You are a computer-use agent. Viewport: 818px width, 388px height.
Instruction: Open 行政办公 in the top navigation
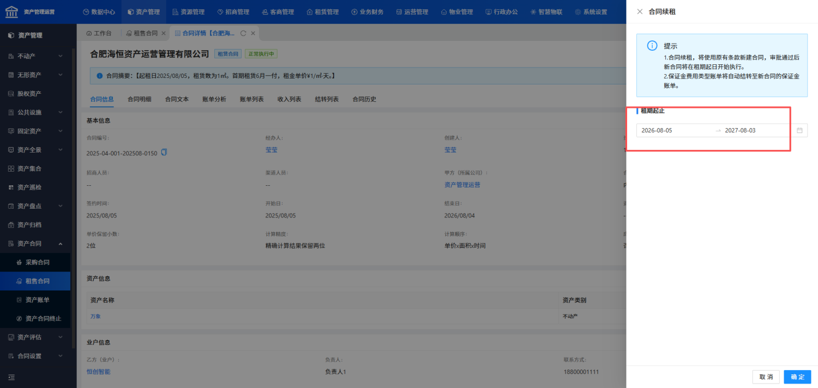[502, 12]
